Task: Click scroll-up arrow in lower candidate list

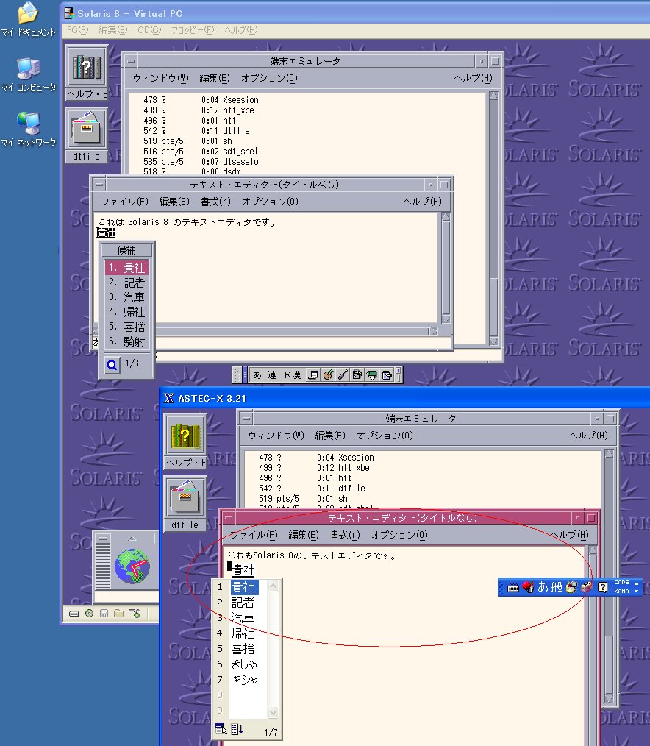Action: pyautogui.click(x=273, y=586)
